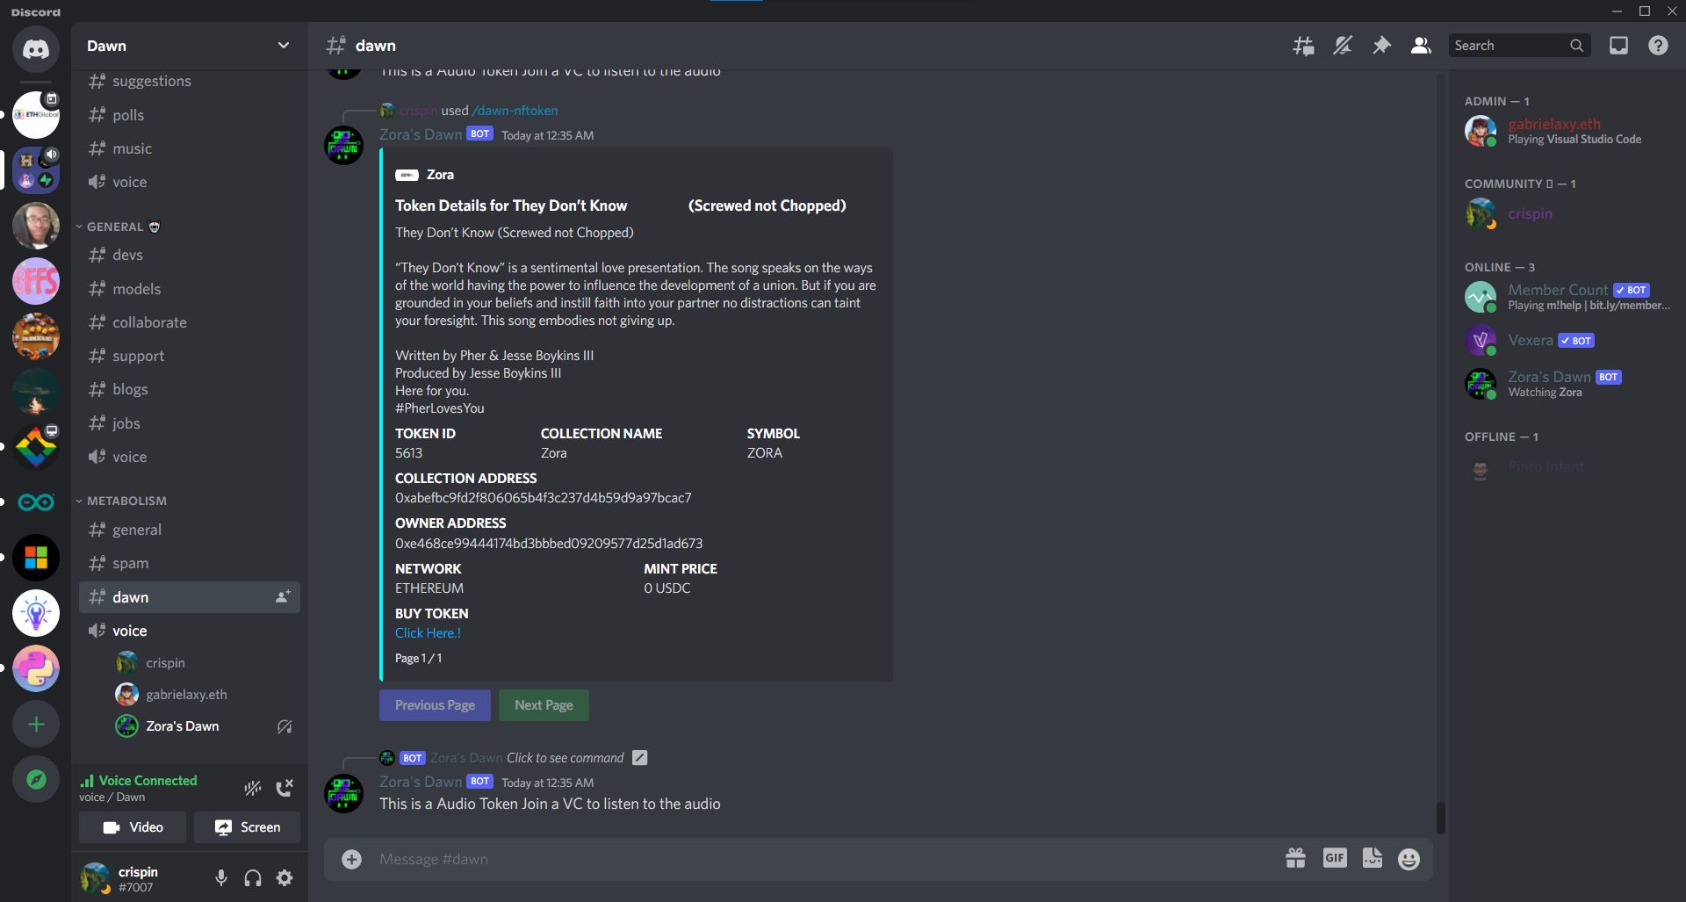Screen dimensions: 1686x902
Task: Focus the Message #dawn input field
Action: [825, 859]
